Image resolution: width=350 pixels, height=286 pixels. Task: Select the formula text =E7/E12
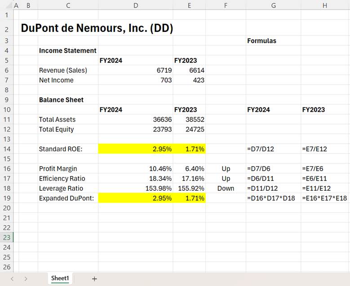click(315, 149)
